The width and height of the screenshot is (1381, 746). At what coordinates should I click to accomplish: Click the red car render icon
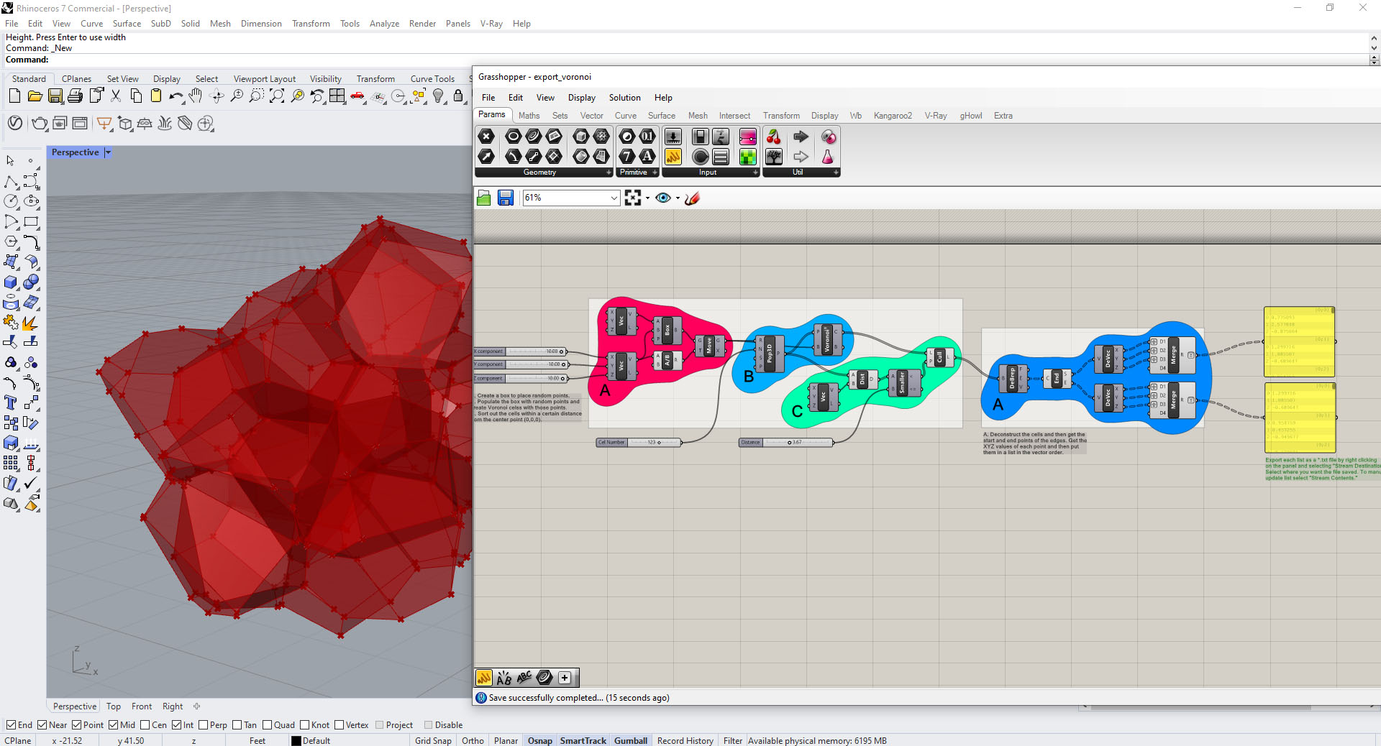click(x=357, y=96)
